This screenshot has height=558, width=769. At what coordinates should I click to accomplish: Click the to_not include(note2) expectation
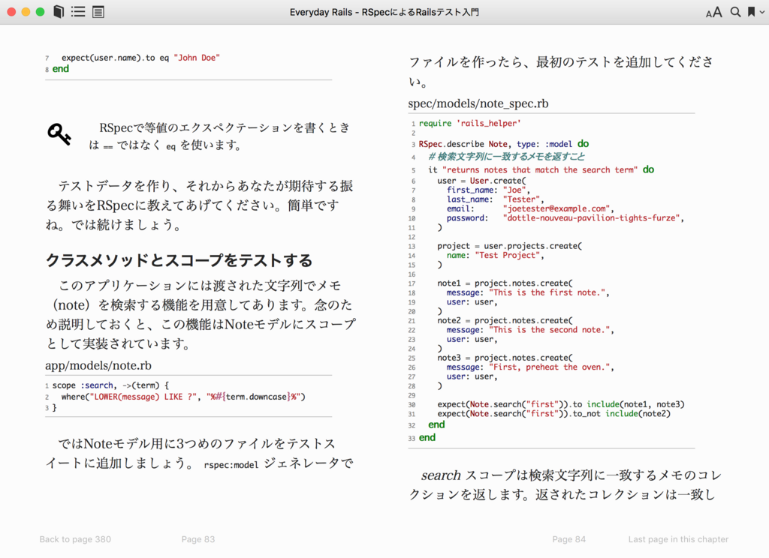pyautogui.click(x=553, y=414)
